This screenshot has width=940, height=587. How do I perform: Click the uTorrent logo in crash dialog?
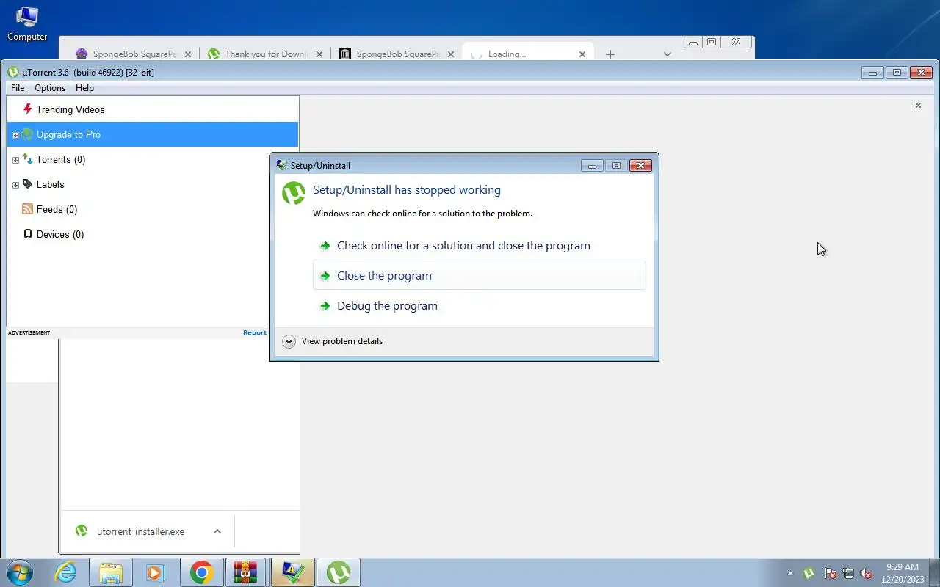pos(294,193)
